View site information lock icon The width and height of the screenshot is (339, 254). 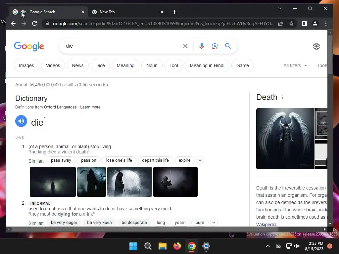48,23
